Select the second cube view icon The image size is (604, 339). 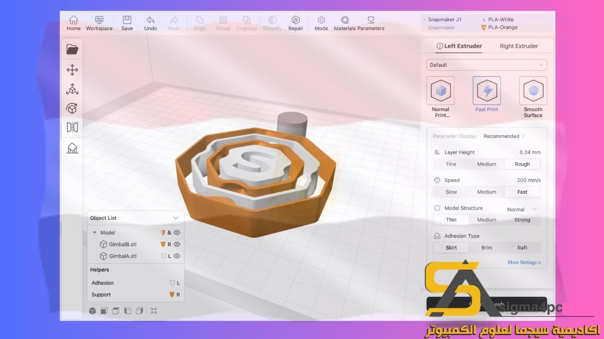(x=104, y=311)
